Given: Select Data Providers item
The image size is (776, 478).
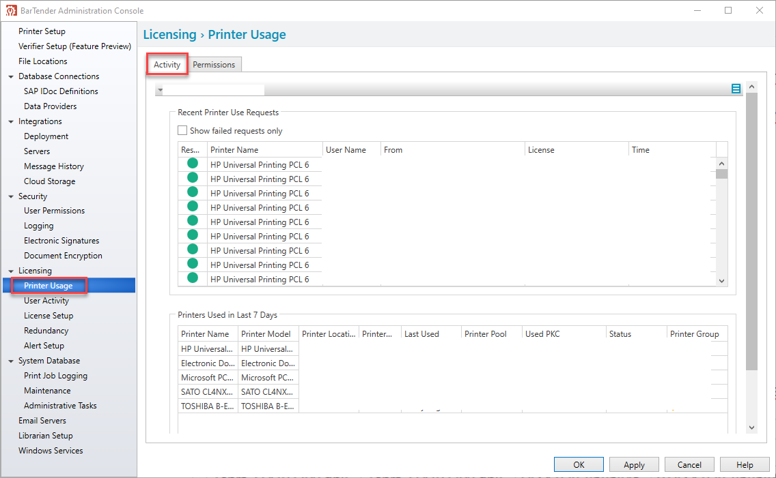Looking at the screenshot, I should point(51,106).
